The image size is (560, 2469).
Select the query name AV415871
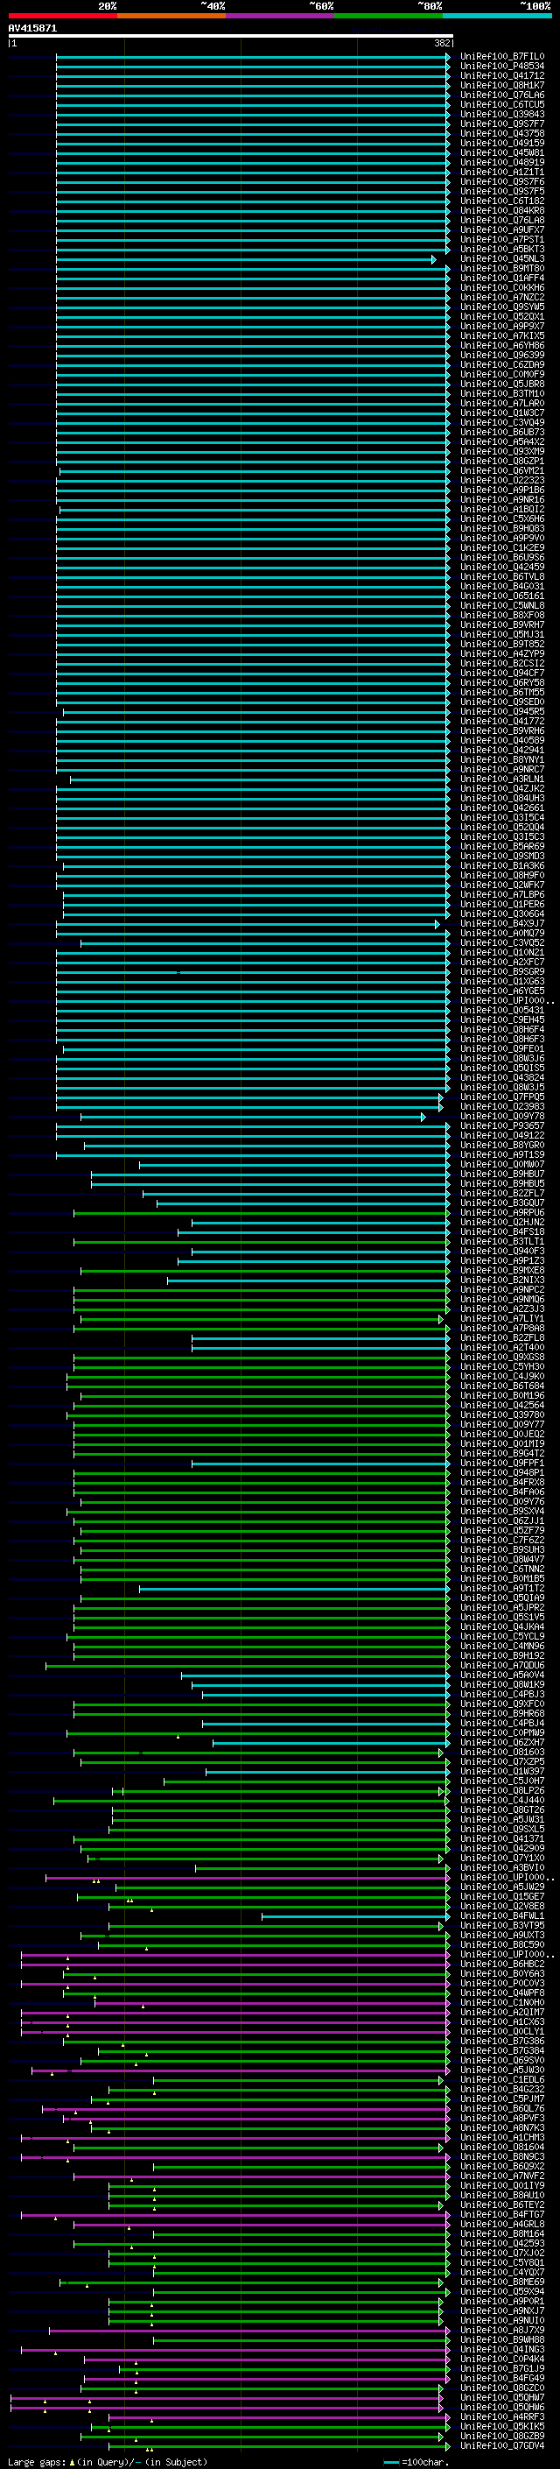coord(32,28)
